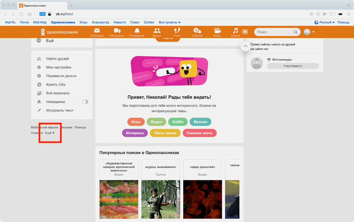Click the Фотоконкурс trophy icon

(269, 60)
